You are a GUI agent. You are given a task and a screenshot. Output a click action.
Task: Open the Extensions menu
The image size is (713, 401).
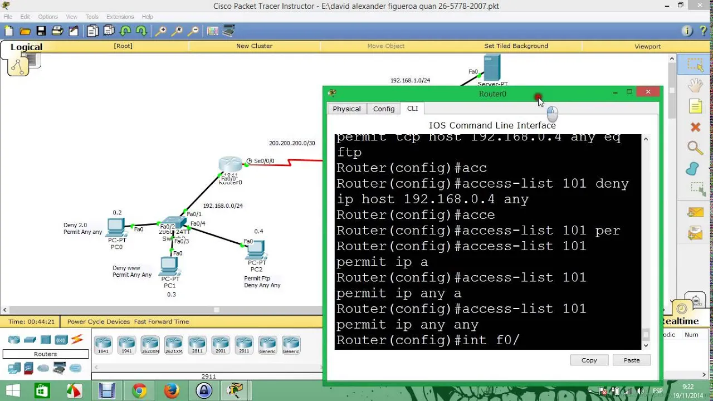coord(120,17)
